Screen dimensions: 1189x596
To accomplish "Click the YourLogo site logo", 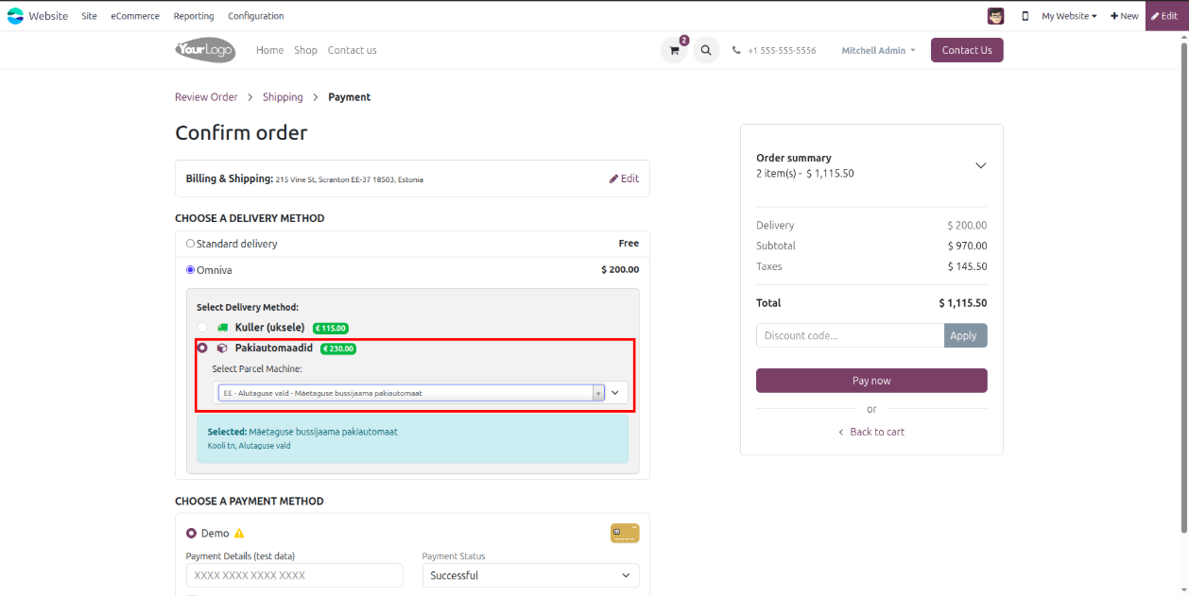I will click(x=205, y=51).
